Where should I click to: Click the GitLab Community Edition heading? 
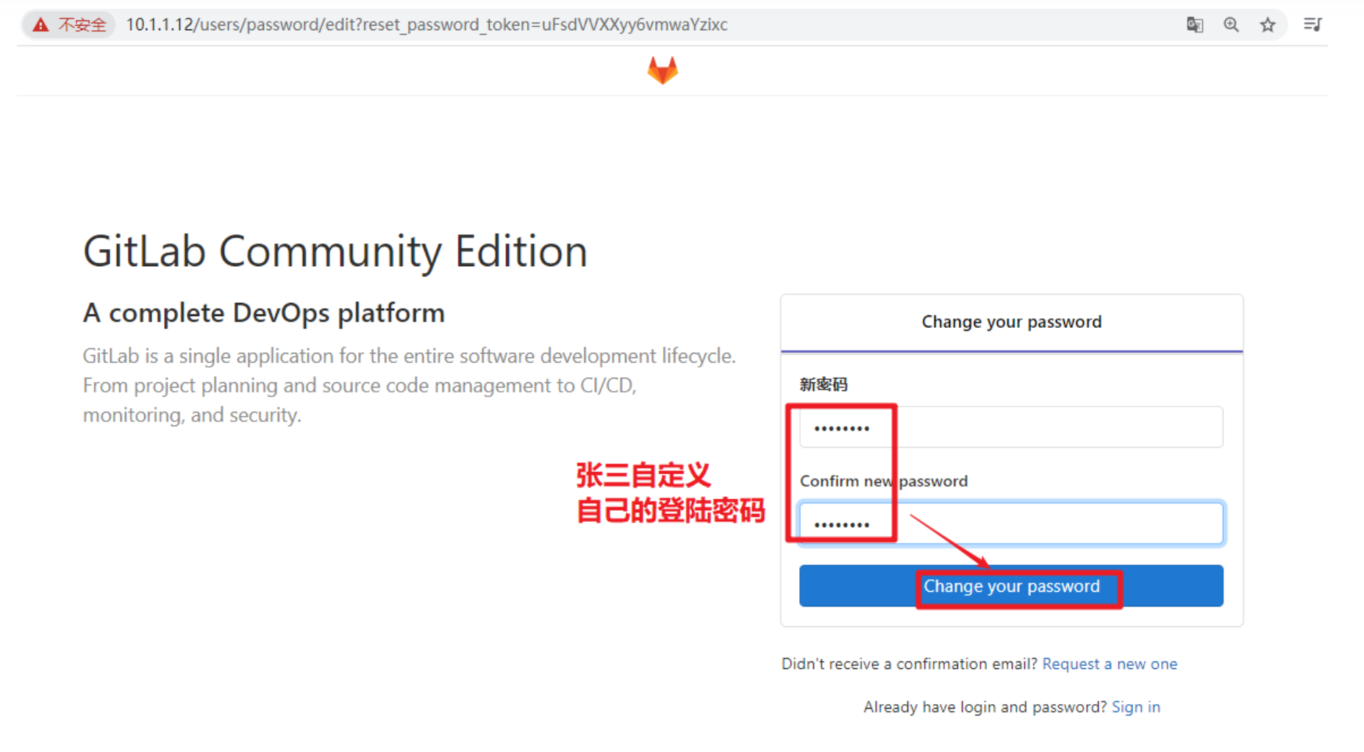(x=335, y=251)
